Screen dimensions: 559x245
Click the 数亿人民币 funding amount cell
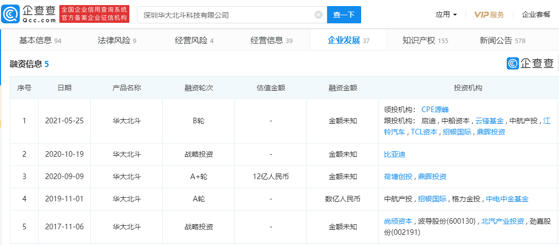(x=342, y=199)
